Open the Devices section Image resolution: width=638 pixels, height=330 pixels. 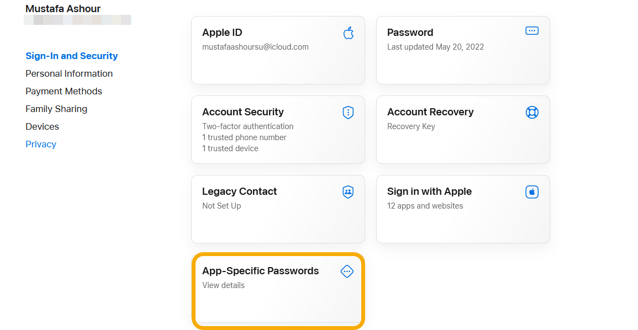(42, 126)
